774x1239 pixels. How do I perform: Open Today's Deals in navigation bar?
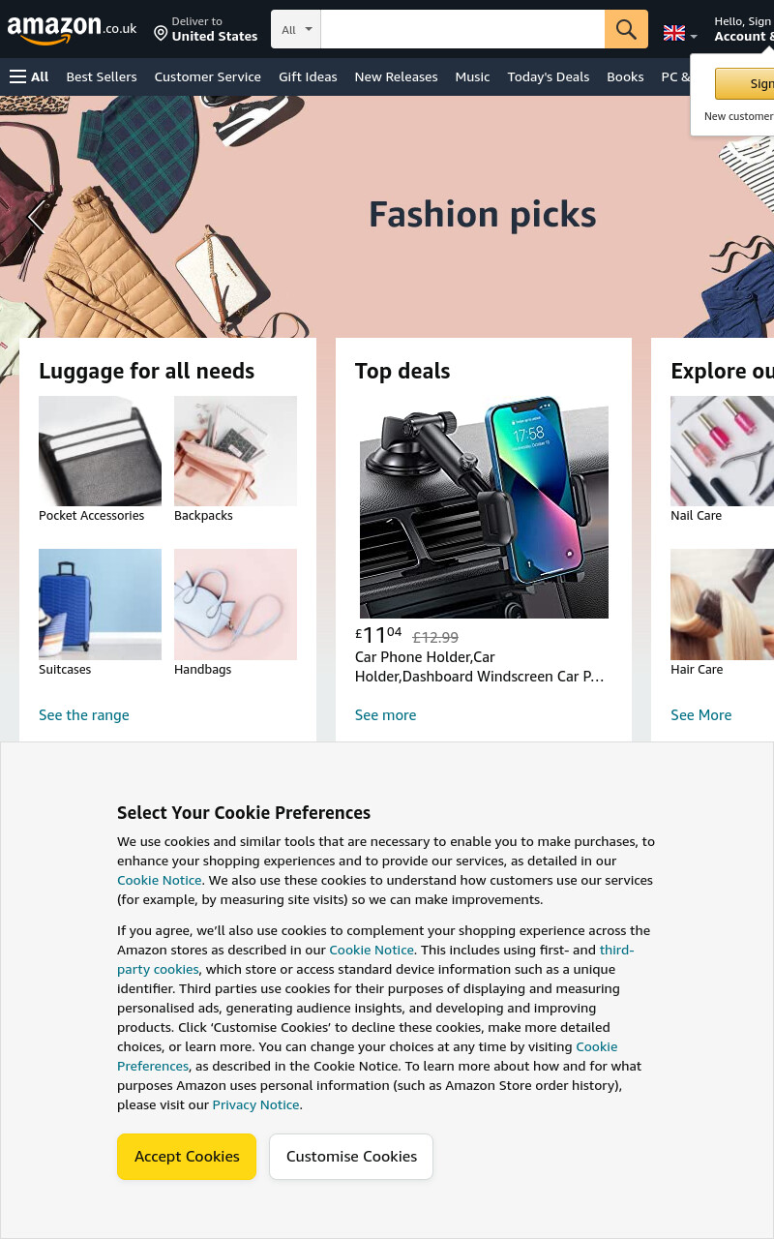[x=549, y=76]
